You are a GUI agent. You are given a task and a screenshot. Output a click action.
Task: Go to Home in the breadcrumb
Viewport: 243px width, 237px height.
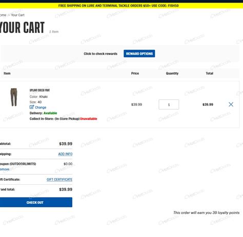(3, 15)
